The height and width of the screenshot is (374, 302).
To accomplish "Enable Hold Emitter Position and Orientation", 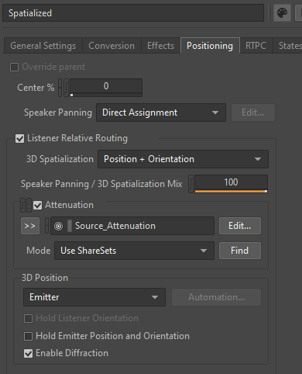I will (x=28, y=336).
